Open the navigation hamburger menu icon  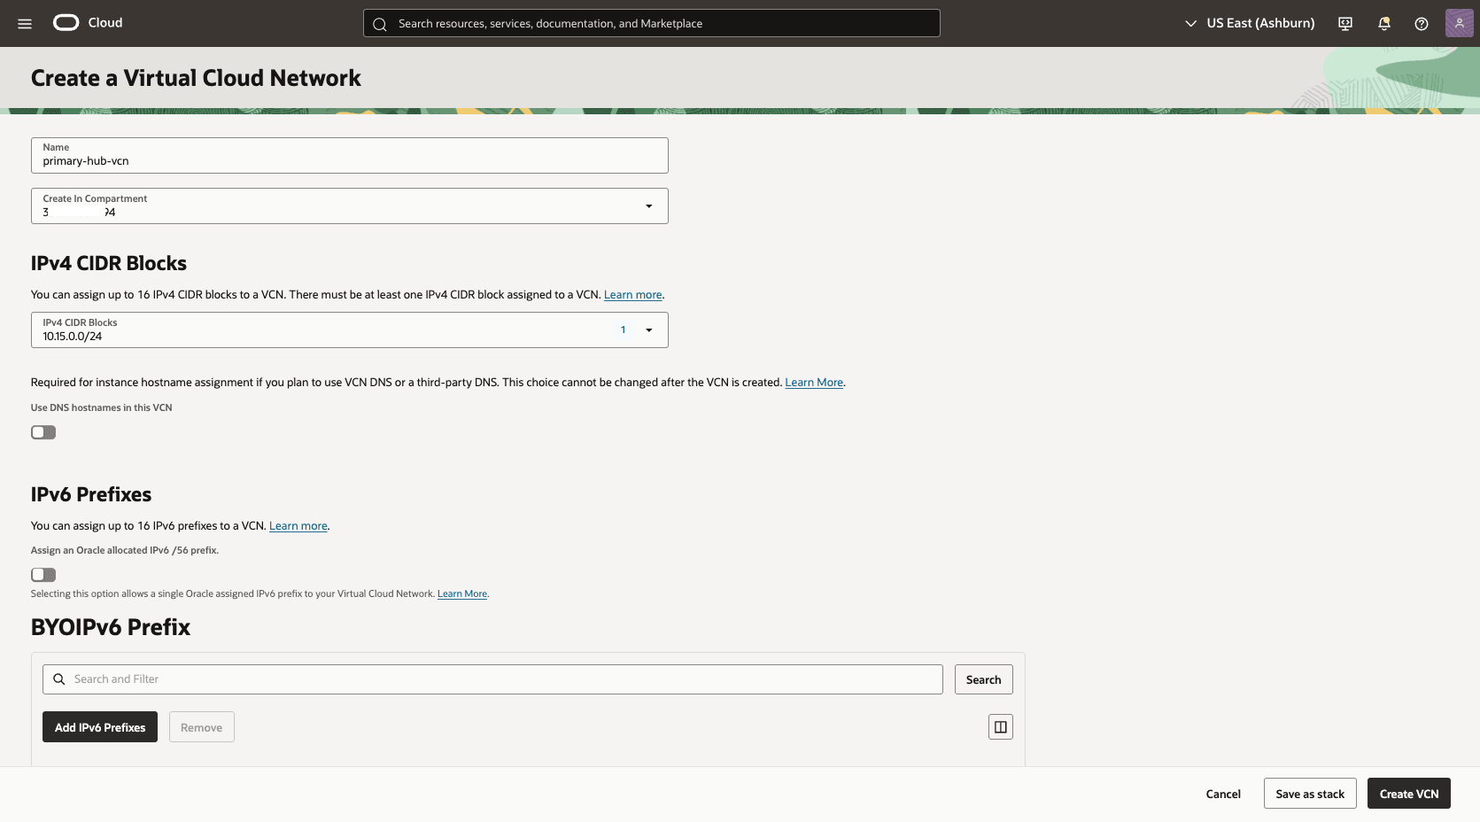click(25, 23)
